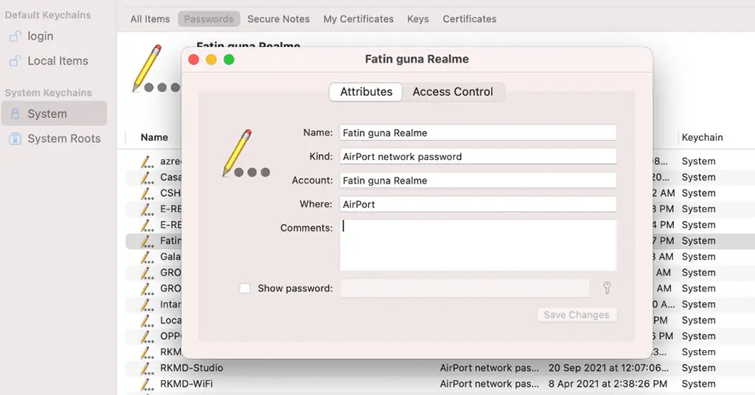Viewport: 755px width, 395px height.
Task: Click the Kind field
Action: tap(478, 156)
